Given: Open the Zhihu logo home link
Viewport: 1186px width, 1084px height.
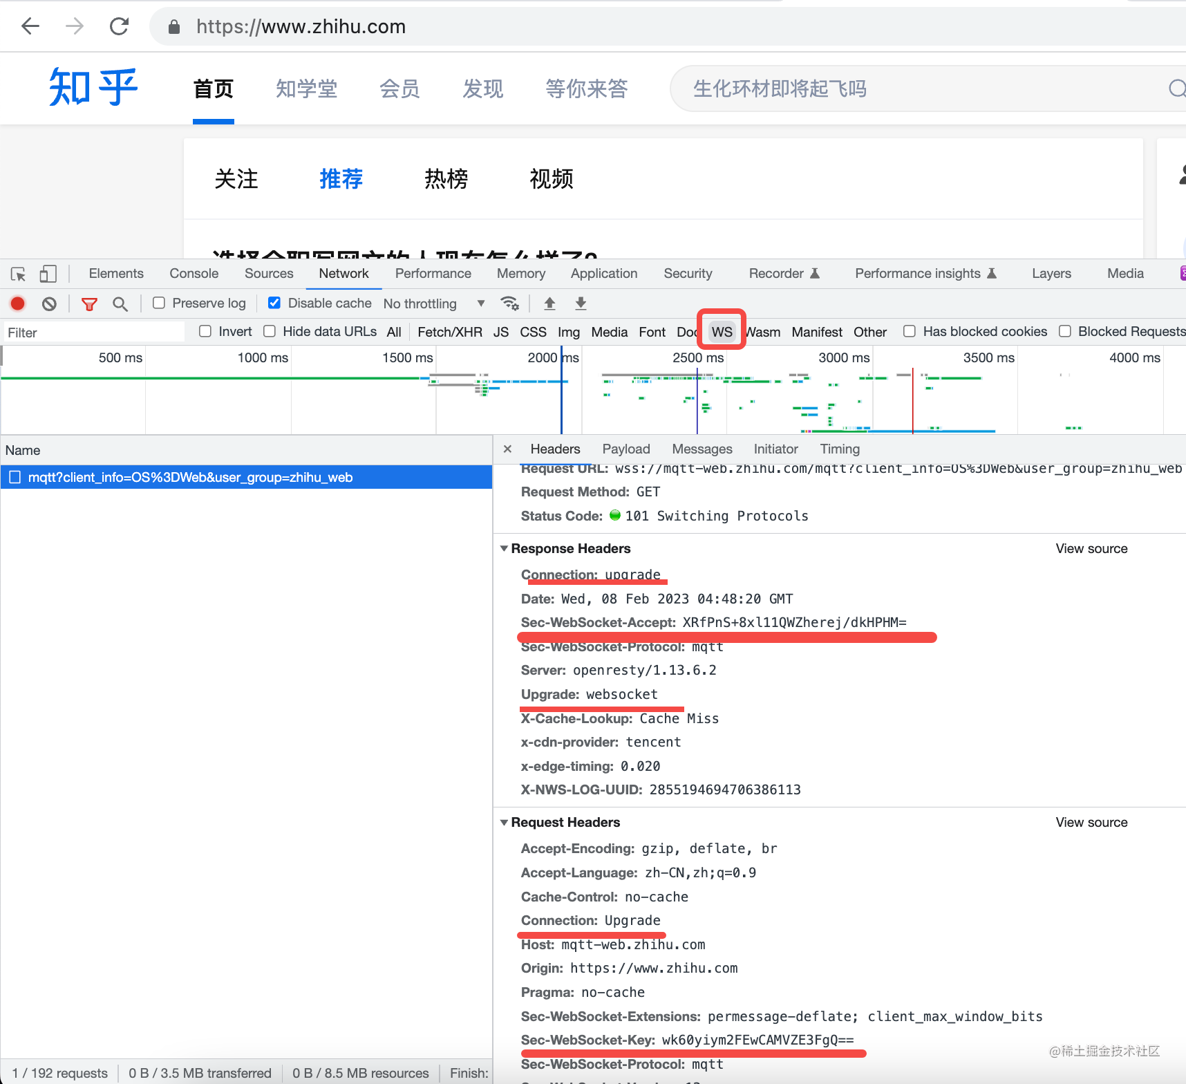Looking at the screenshot, I should tap(93, 88).
